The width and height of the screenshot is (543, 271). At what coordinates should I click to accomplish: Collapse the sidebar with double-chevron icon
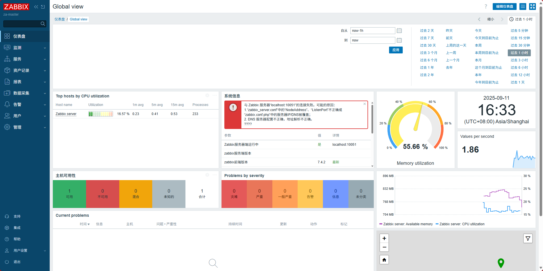point(36,7)
